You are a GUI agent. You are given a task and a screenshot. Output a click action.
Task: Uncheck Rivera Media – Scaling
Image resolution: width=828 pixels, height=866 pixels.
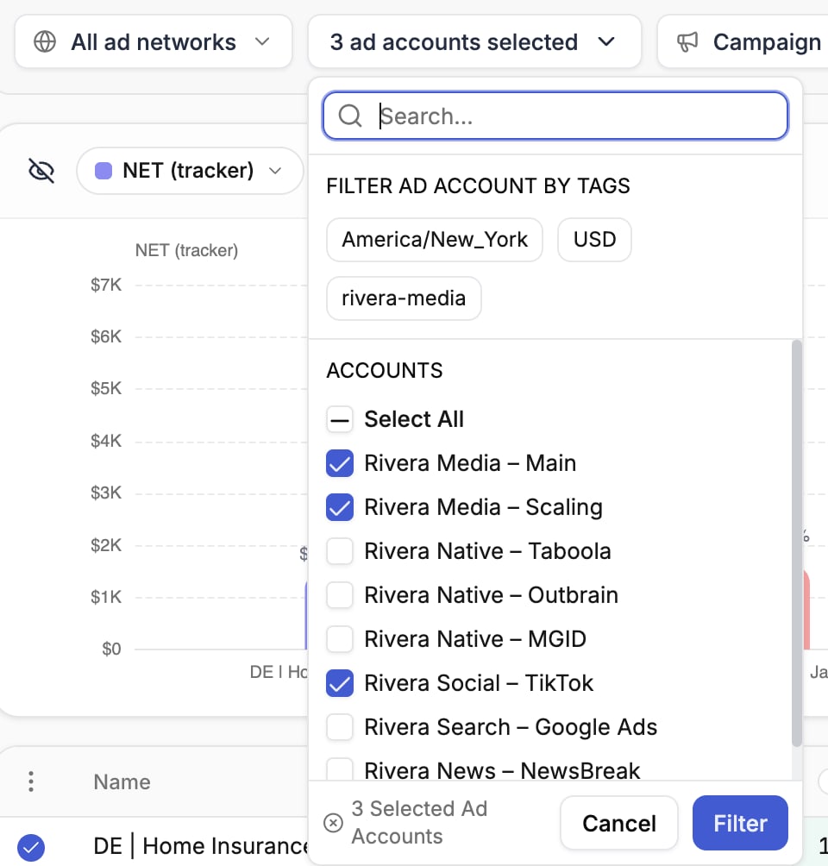point(340,507)
